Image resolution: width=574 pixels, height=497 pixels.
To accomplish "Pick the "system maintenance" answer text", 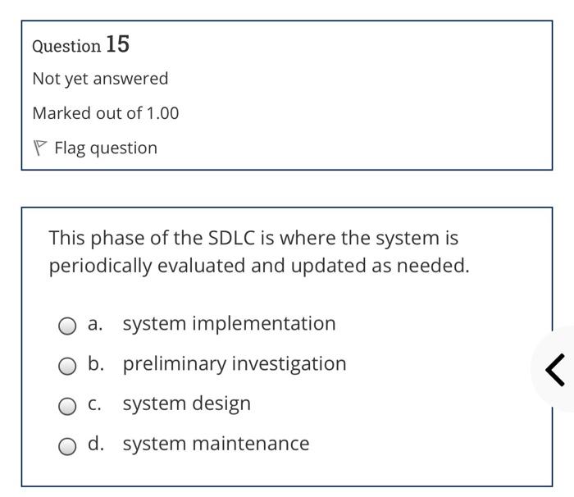I will click(216, 444).
